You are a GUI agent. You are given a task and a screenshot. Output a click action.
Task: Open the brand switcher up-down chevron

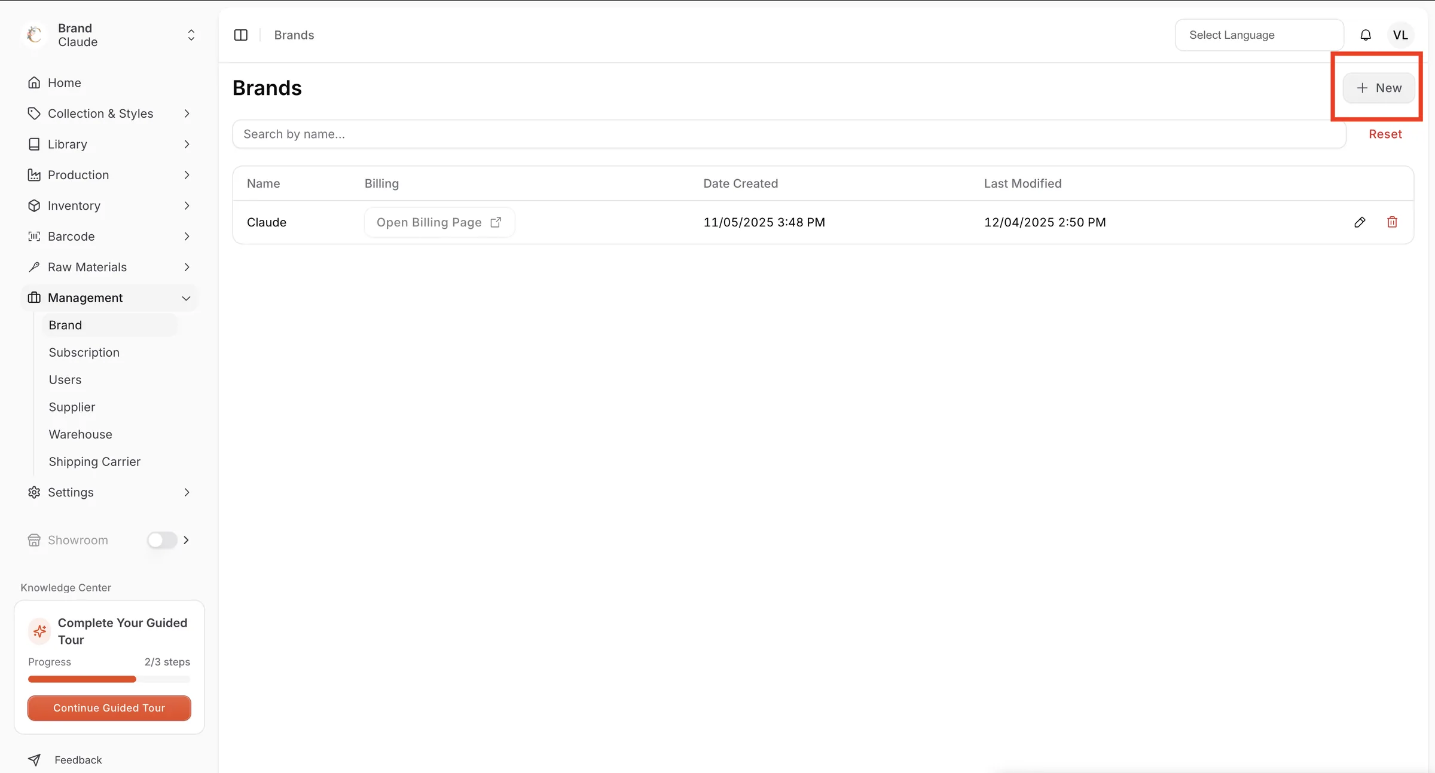pos(191,35)
